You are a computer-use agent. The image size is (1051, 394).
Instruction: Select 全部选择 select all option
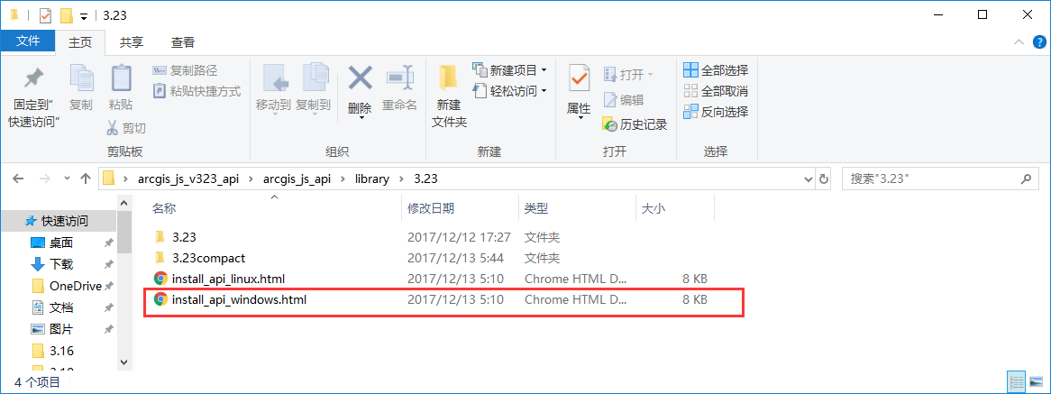[716, 70]
